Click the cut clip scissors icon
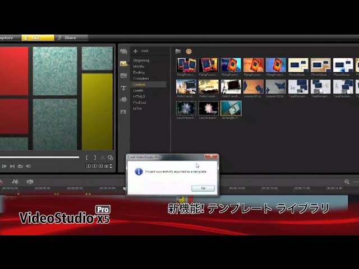359x269 pixels. point(103,157)
